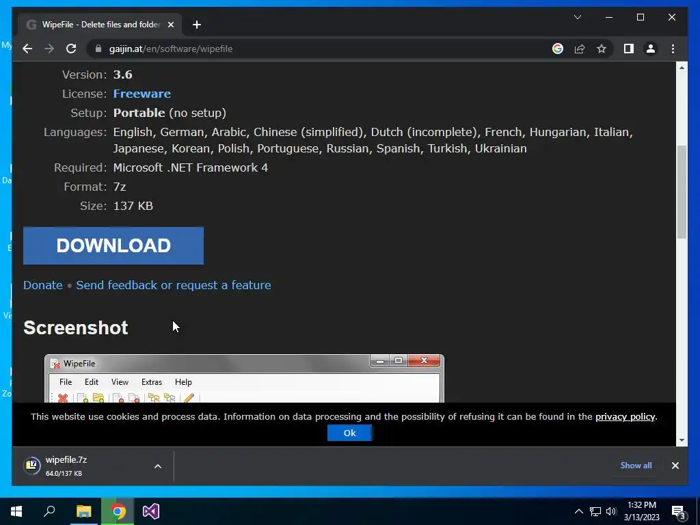
Task: Click Extras menu in the WipeFile screenshot
Action: (x=152, y=382)
